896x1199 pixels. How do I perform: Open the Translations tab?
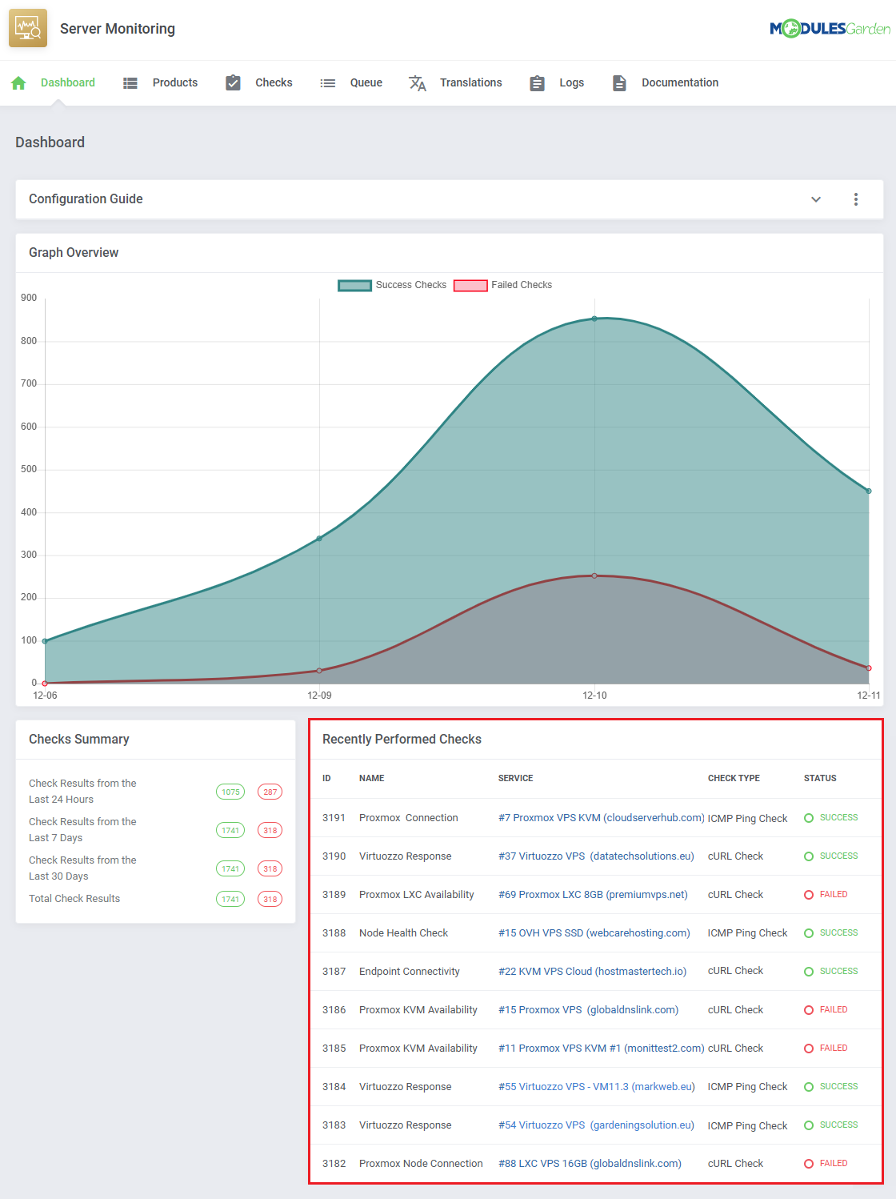(471, 82)
